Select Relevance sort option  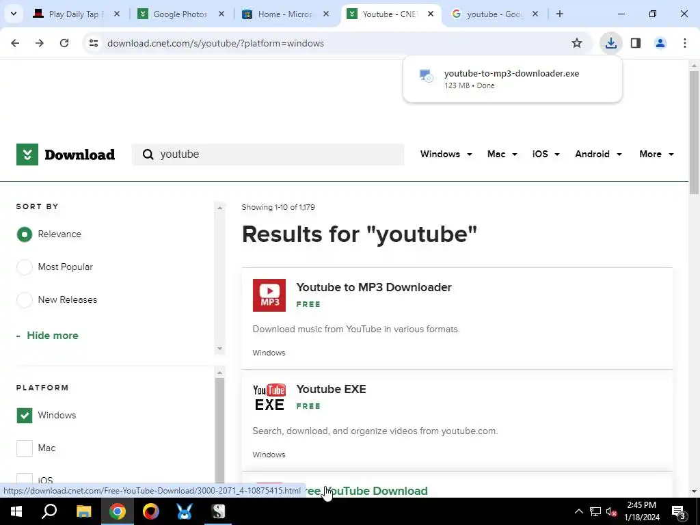click(x=25, y=234)
